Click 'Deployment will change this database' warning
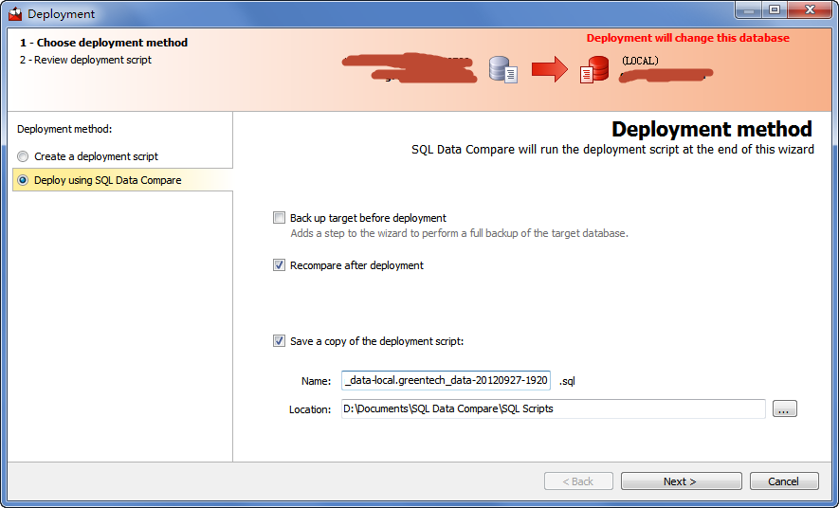This screenshot has height=508, width=839. click(x=688, y=38)
